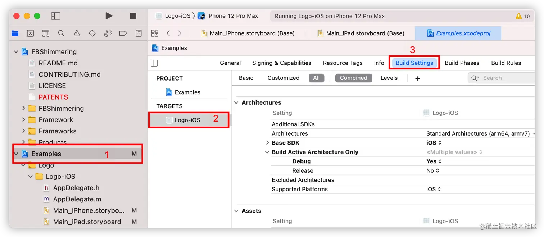
Task: Expand the Framework folder
Action: (24, 120)
